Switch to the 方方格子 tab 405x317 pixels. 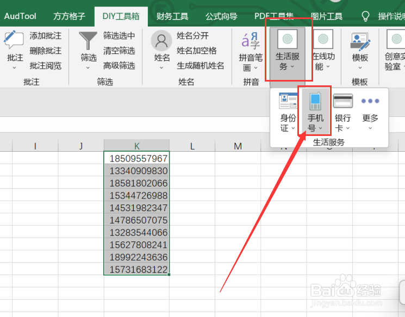(69, 16)
